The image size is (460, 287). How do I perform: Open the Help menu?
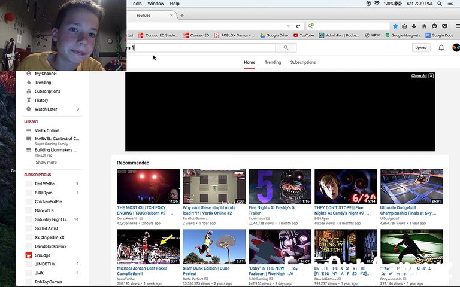[x=174, y=4]
